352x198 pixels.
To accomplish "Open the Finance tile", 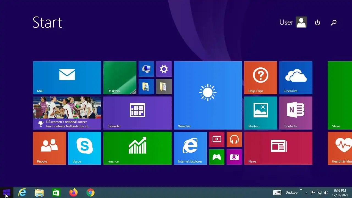I will coord(137,148).
